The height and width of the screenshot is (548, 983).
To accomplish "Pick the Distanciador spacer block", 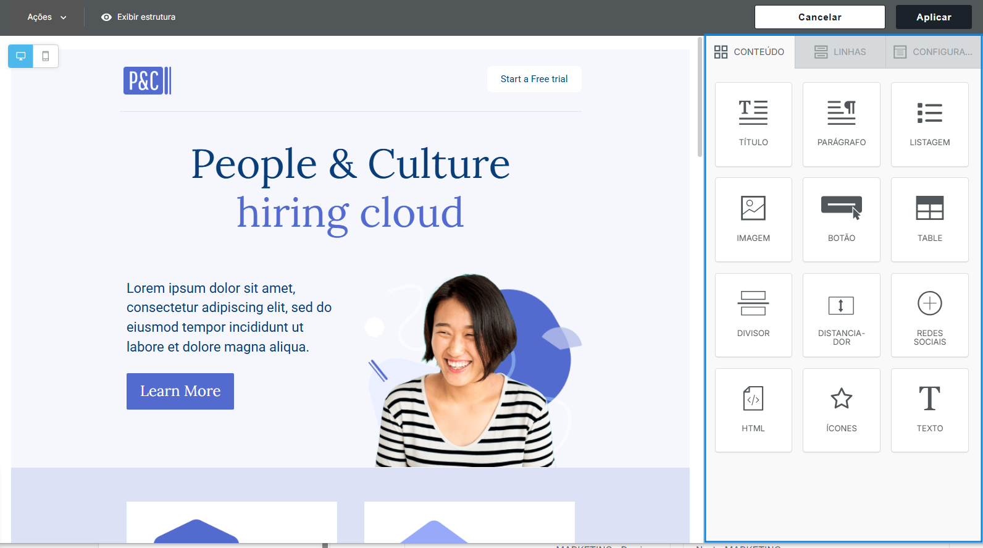I will click(x=841, y=315).
